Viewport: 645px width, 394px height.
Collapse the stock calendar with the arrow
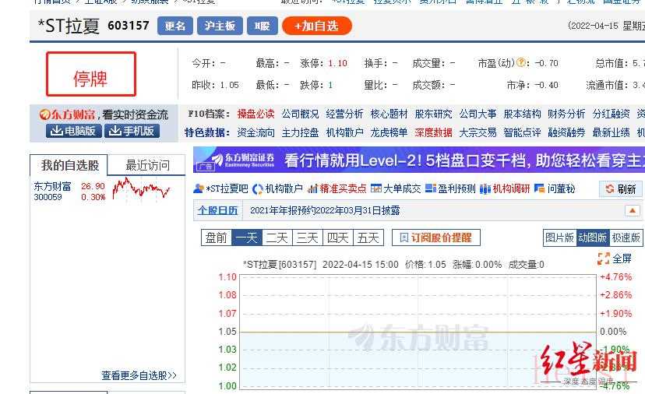click(x=633, y=210)
